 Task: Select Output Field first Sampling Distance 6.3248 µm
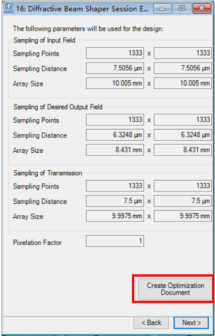(115, 135)
